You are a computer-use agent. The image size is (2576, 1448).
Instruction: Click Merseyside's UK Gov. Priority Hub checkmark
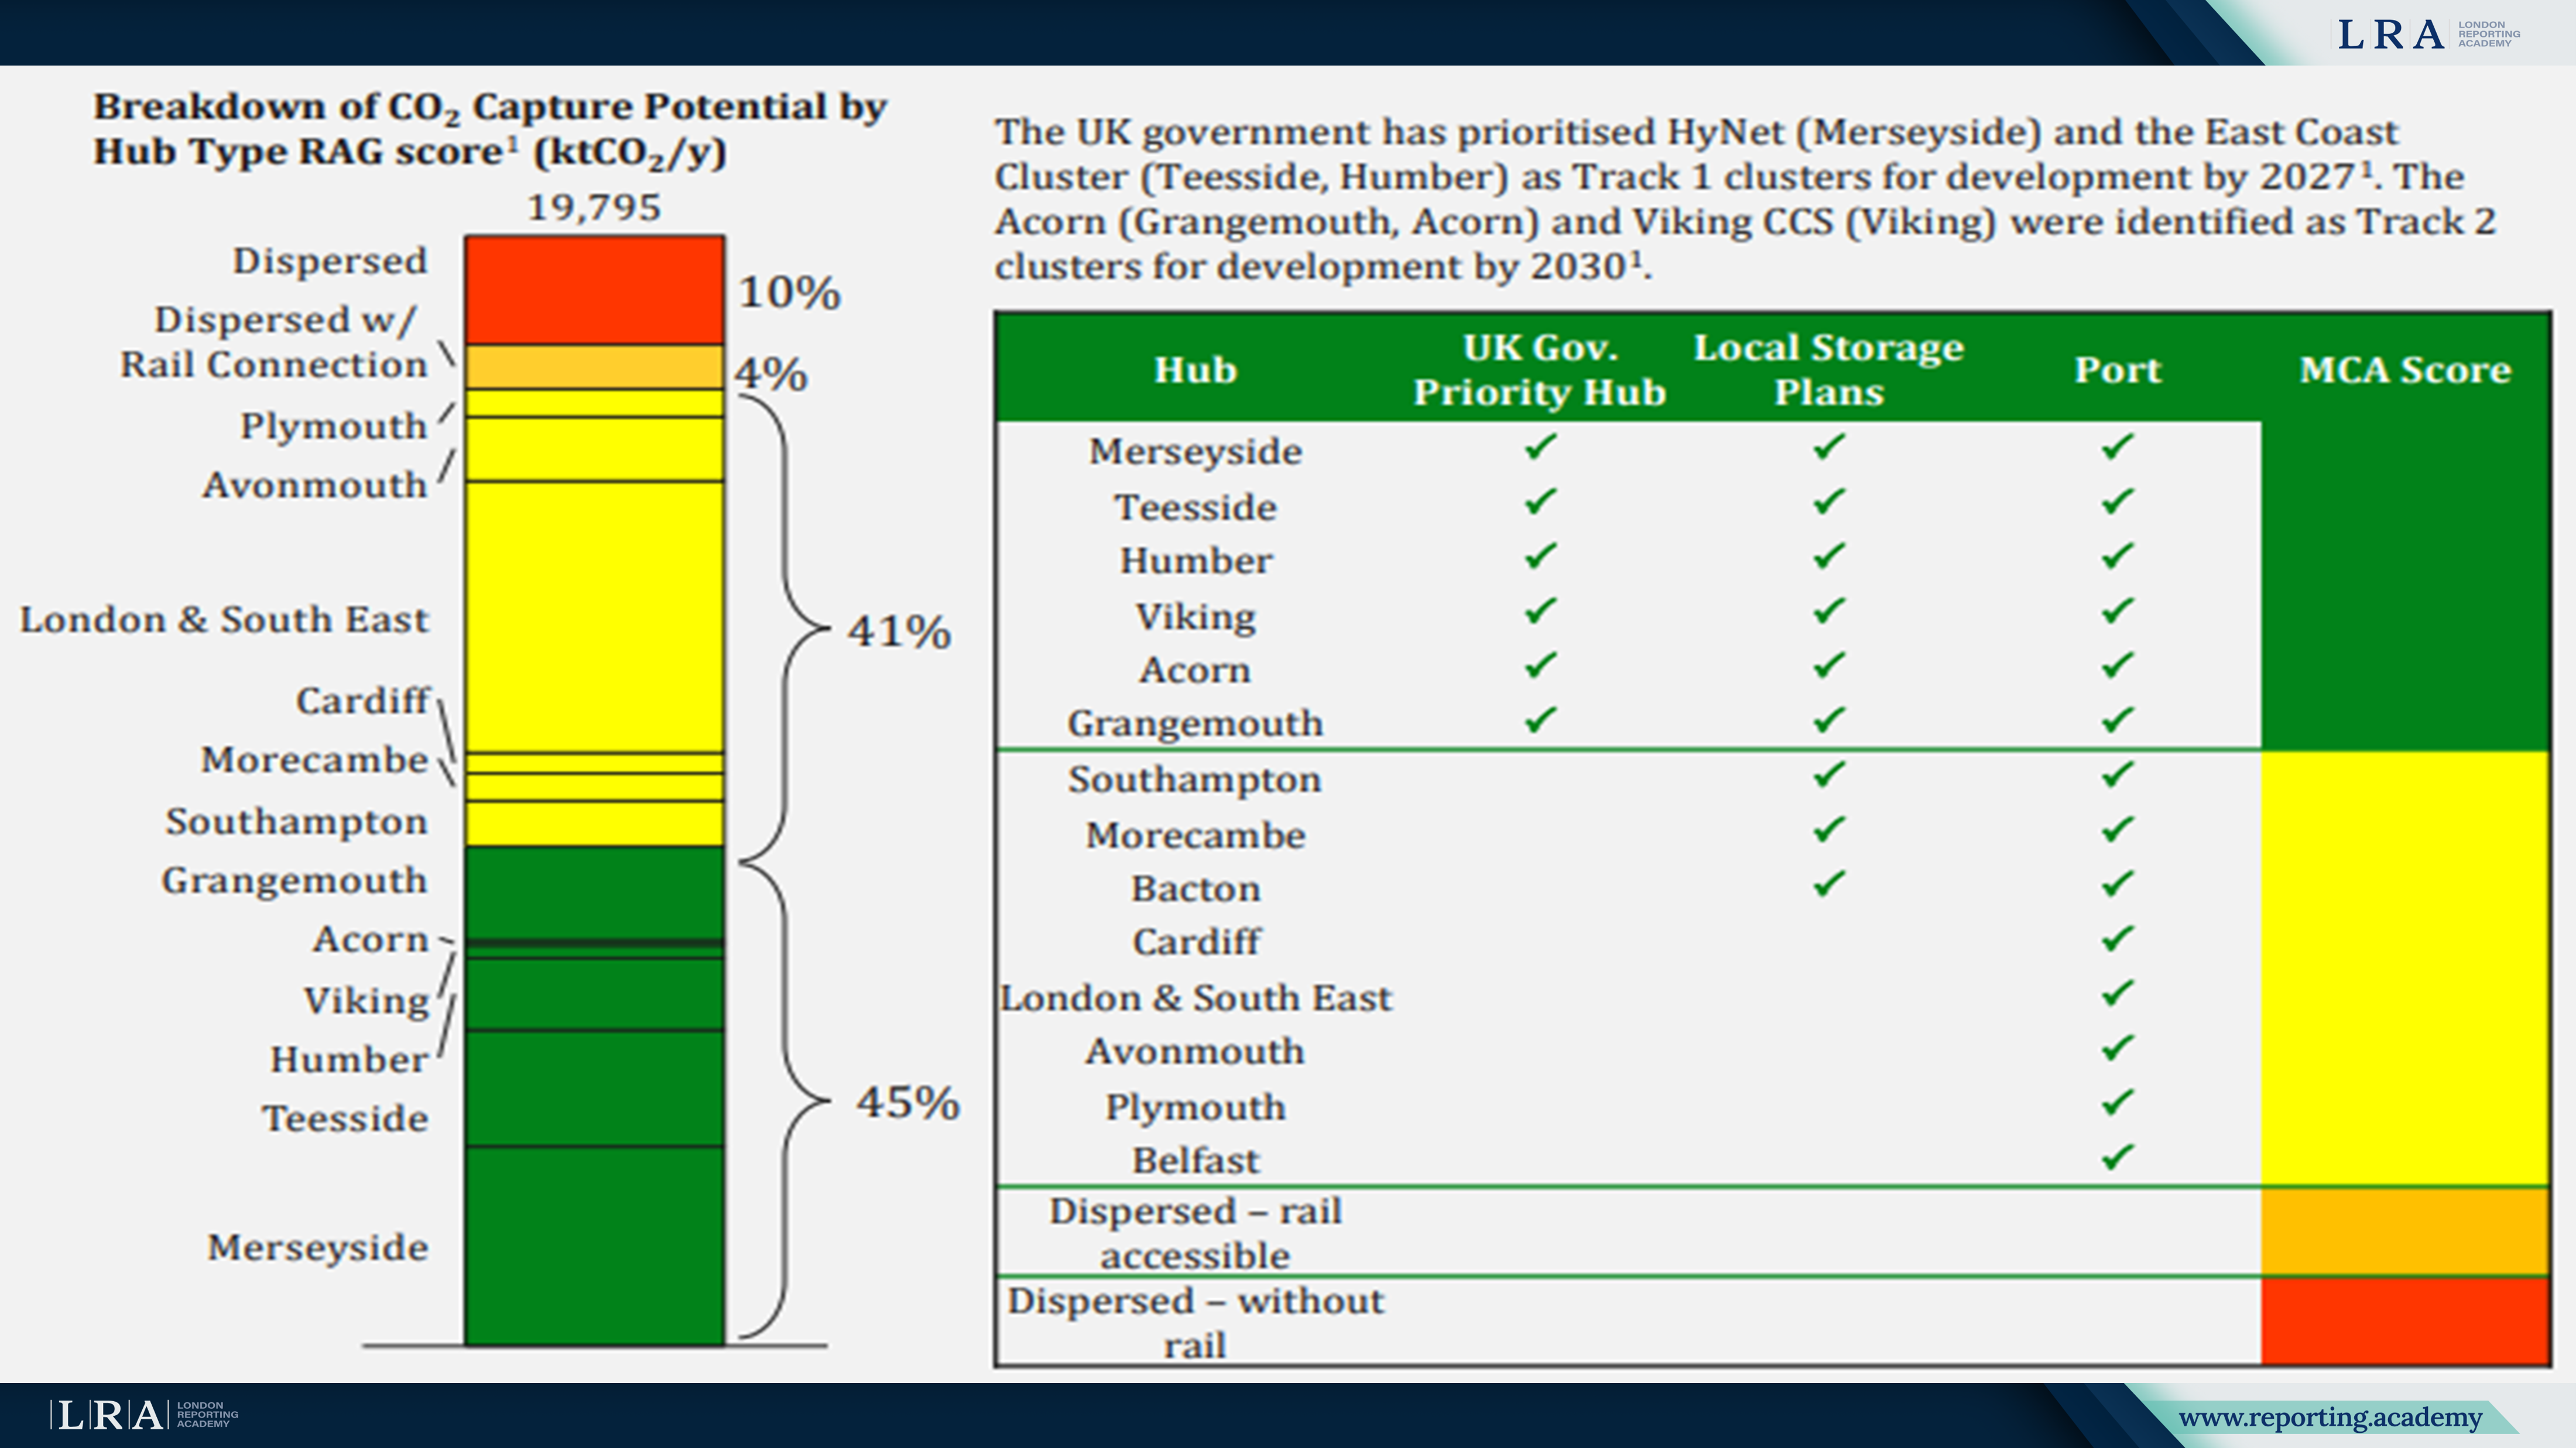click(1541, 446)
